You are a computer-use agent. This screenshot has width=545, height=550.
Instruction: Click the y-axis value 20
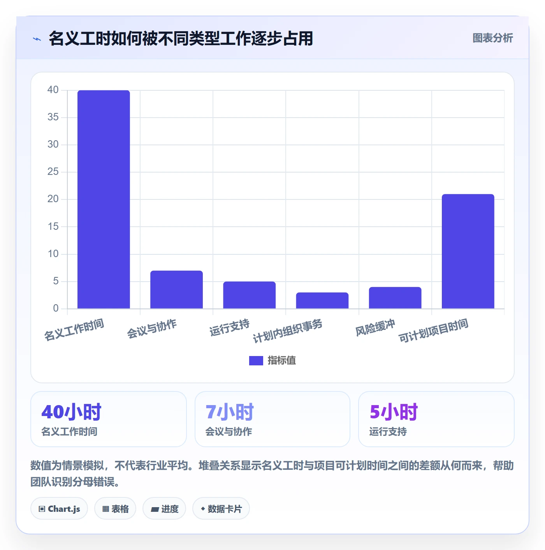(53, 199)
